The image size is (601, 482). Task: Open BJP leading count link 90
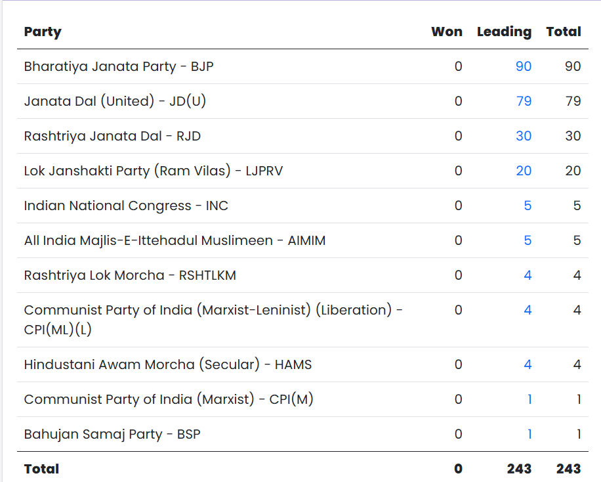[x=523, y=66]
